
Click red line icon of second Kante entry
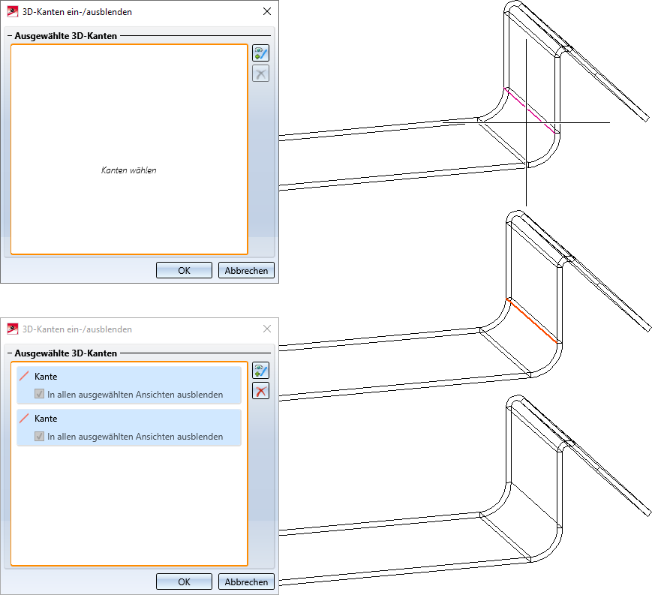pos(25,419)
